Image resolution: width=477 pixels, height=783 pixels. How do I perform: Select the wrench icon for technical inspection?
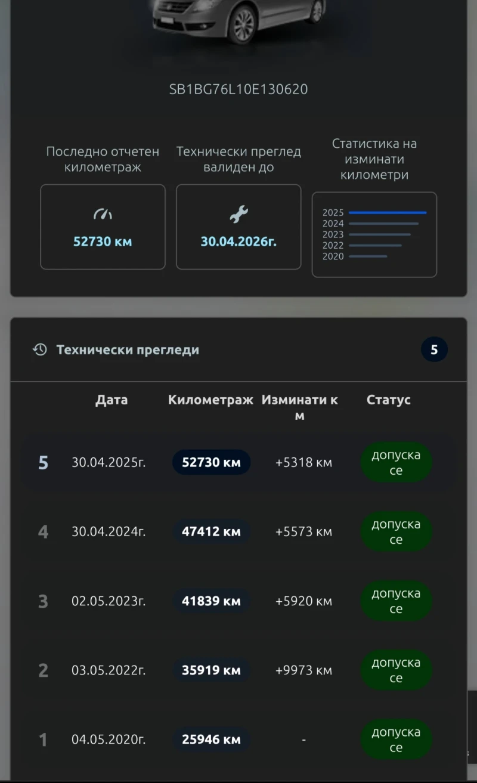coord(238,213)
